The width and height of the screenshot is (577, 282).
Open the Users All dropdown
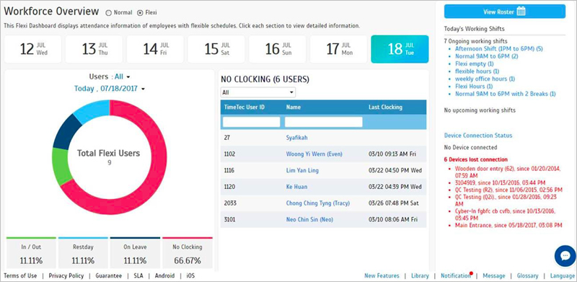(122, 76)
